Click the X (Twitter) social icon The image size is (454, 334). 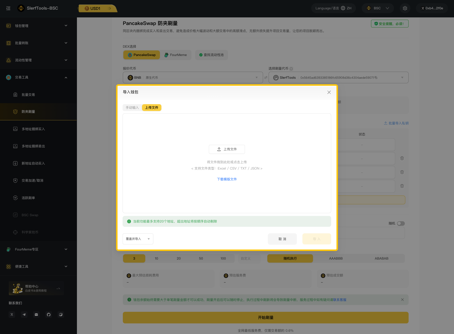click(x=12, y=315)
